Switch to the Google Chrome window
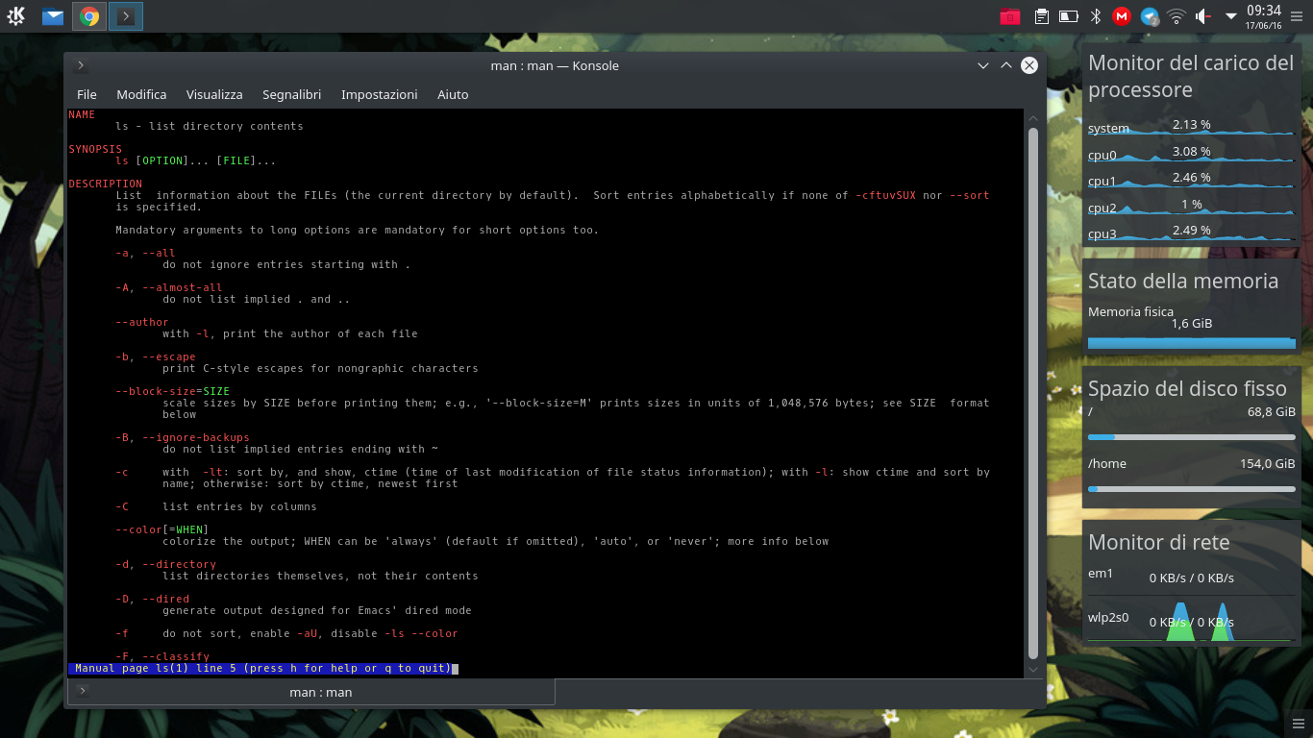The image size is (1313, 738). 89,16
